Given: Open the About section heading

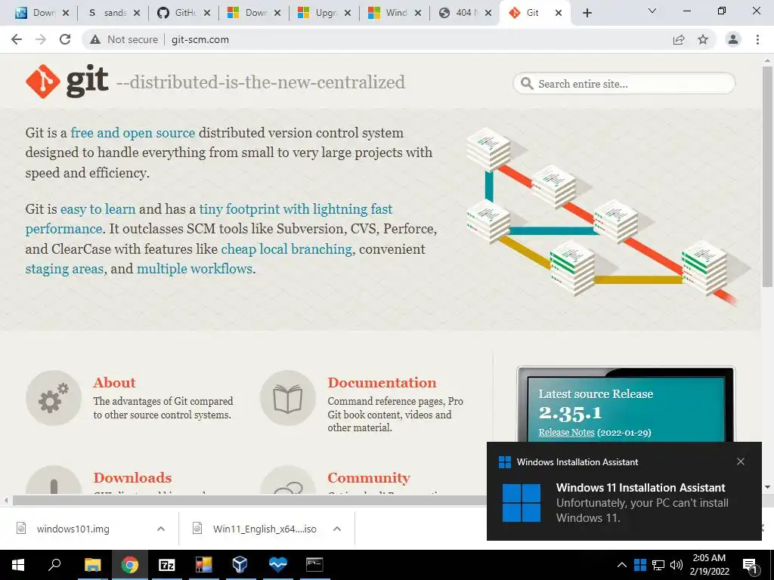Looking at the screenshot, I should pos(114,383).
